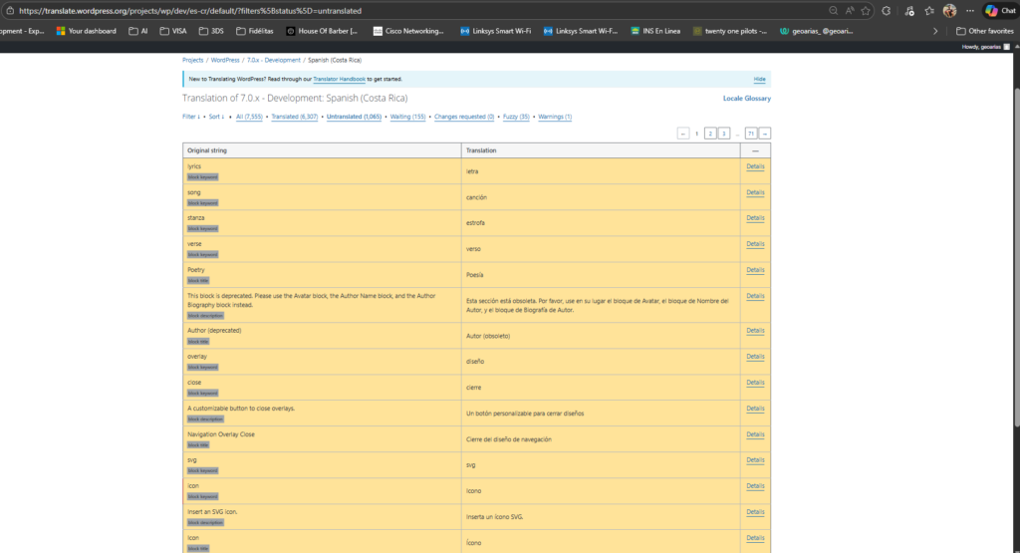1020x553 pixels.
Task: Open Details for the 'lyrics' string
Action: pos(755,166)
